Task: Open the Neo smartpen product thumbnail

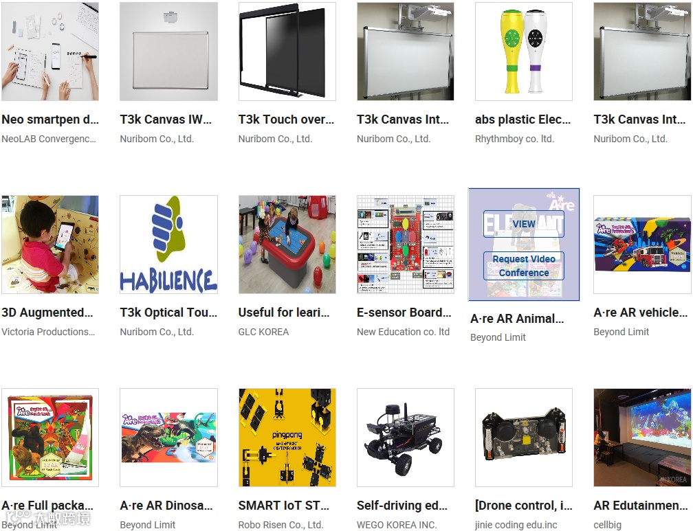Action: coord(50,52)
